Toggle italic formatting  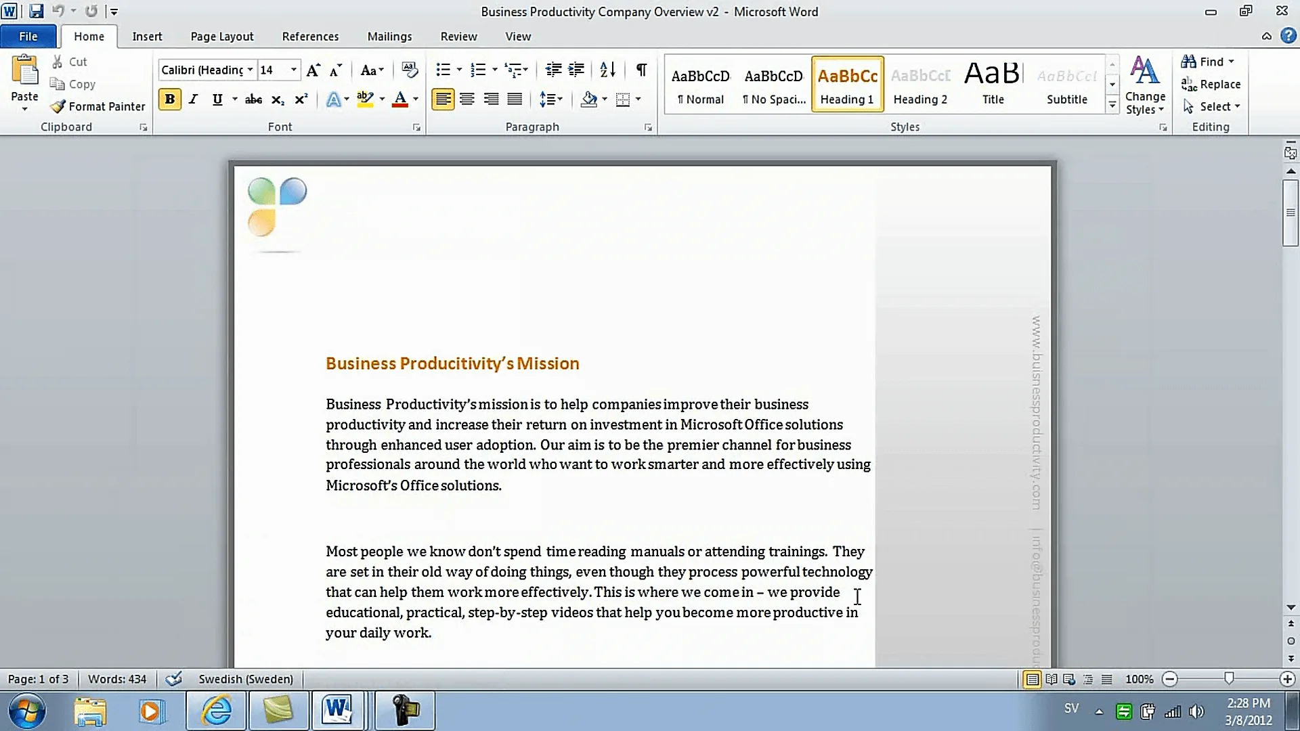(x=193, y=99)
